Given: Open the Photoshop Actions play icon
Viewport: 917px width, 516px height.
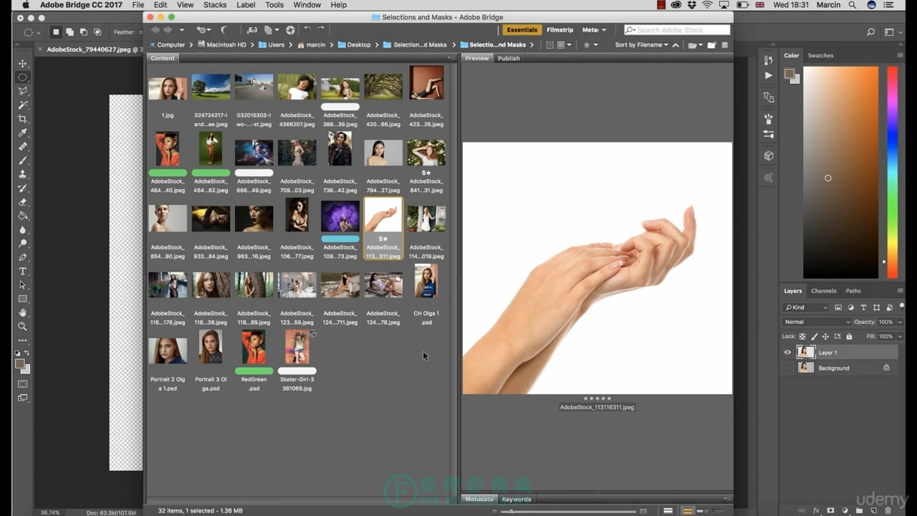Looking at the screenshot, I should tap(769, 75).
